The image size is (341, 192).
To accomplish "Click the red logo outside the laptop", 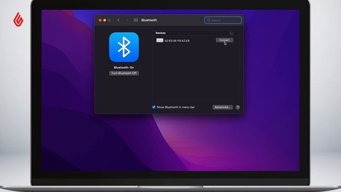I will tap(18, 20).
